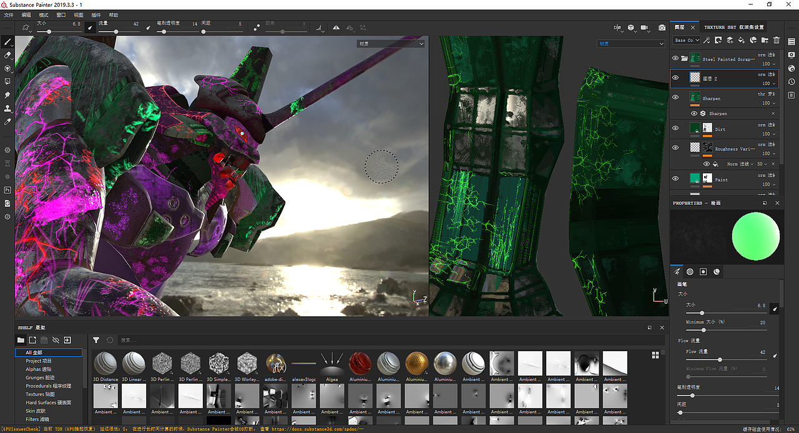799x433 pixels.
Task: Select the Material picker eyedropper tool
Action: (x=7, y=121)
